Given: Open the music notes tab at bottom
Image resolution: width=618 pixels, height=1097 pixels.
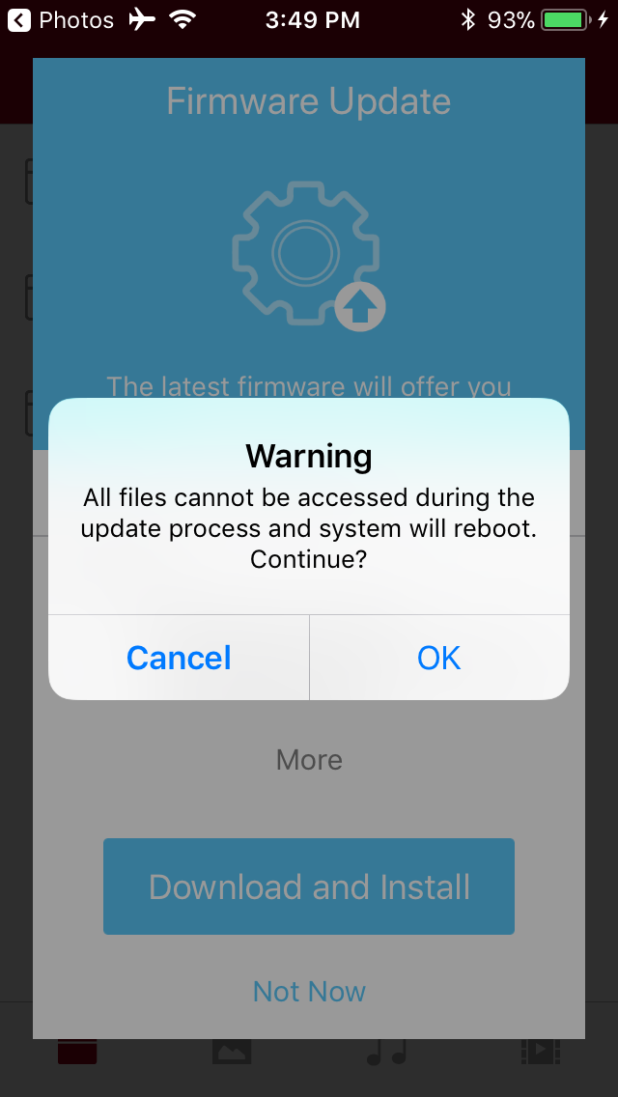Looking at the screenshot, I should [x=387, y=1051].
